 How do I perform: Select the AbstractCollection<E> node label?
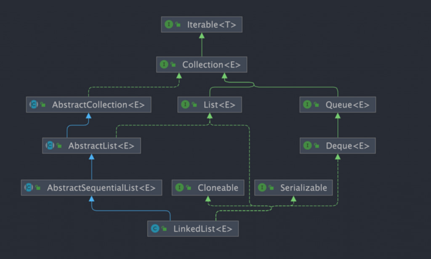(x=98, y=105)
